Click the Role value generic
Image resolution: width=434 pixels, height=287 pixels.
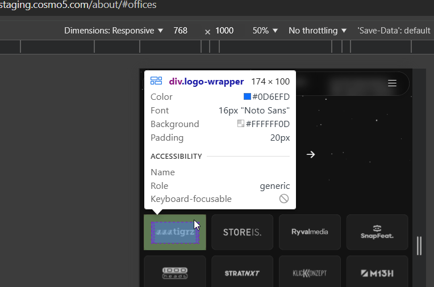click(x=274, y=186)
